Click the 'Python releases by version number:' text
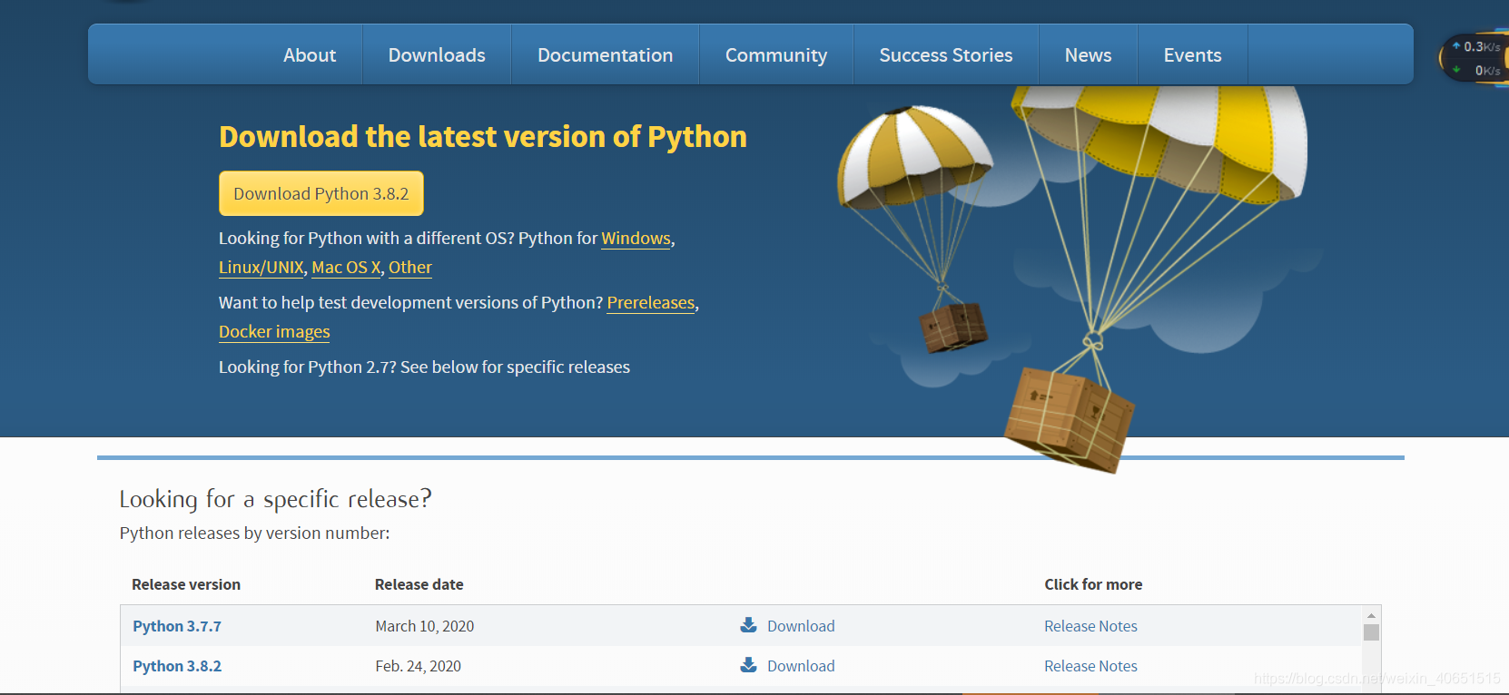The image size is (1509, 695). [254, 533]
